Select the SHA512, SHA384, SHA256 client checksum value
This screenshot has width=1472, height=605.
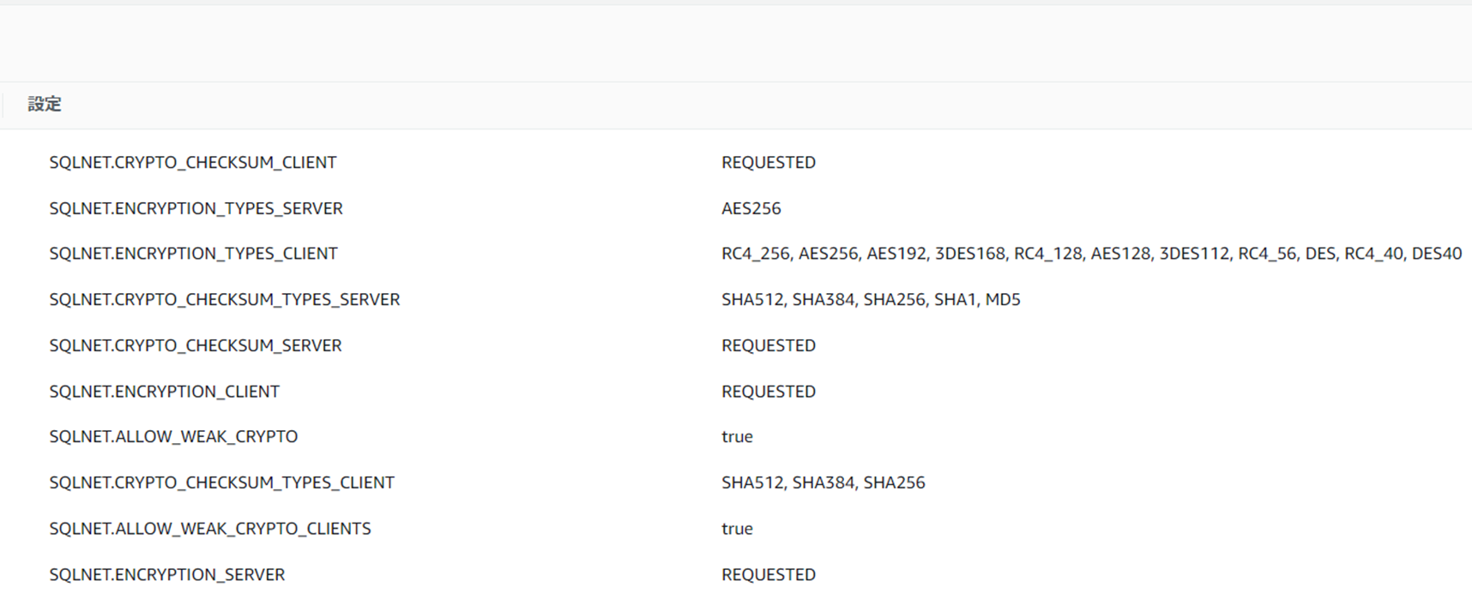coord(823,482)
